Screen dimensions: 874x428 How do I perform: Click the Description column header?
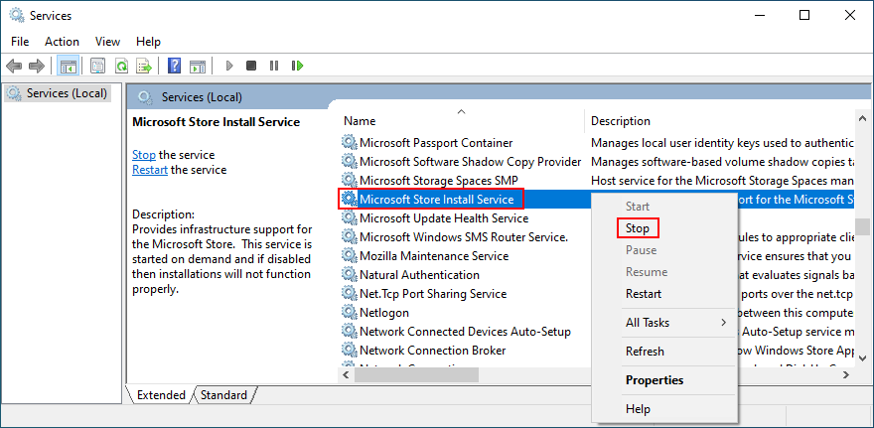click(x=621, y=121)
